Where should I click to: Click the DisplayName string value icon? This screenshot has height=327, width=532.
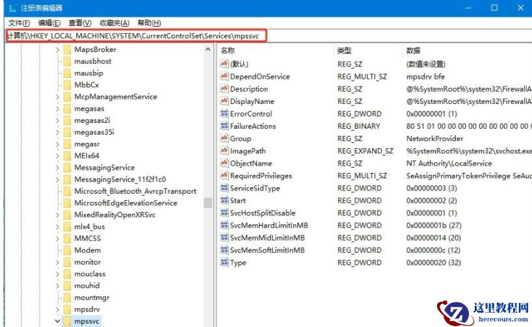tap(224, 101)
